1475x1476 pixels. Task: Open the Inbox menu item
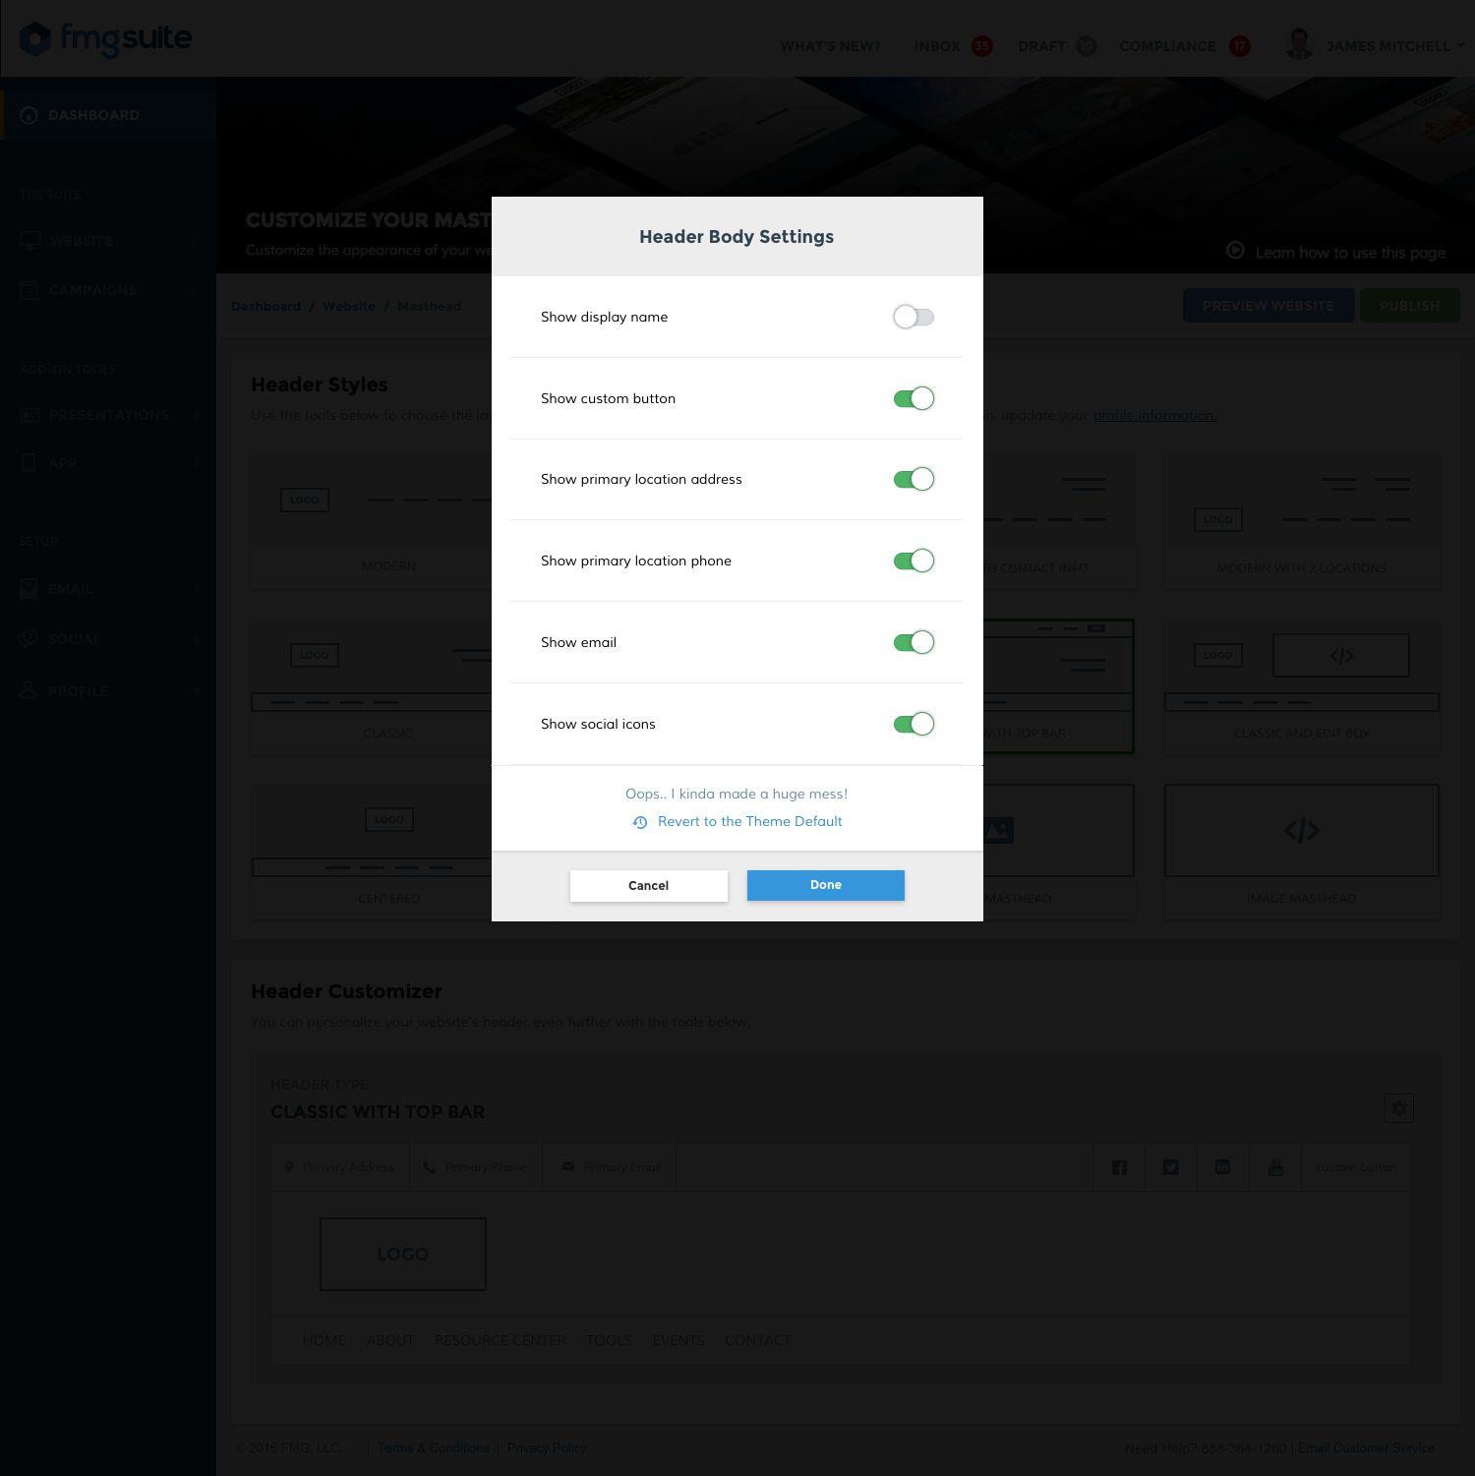(937, 46)
